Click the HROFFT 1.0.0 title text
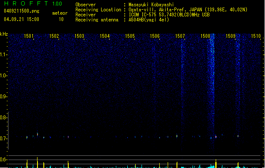The width and height of the screenshot is (265, 168). pyautogui.click(x=33, y=3)
